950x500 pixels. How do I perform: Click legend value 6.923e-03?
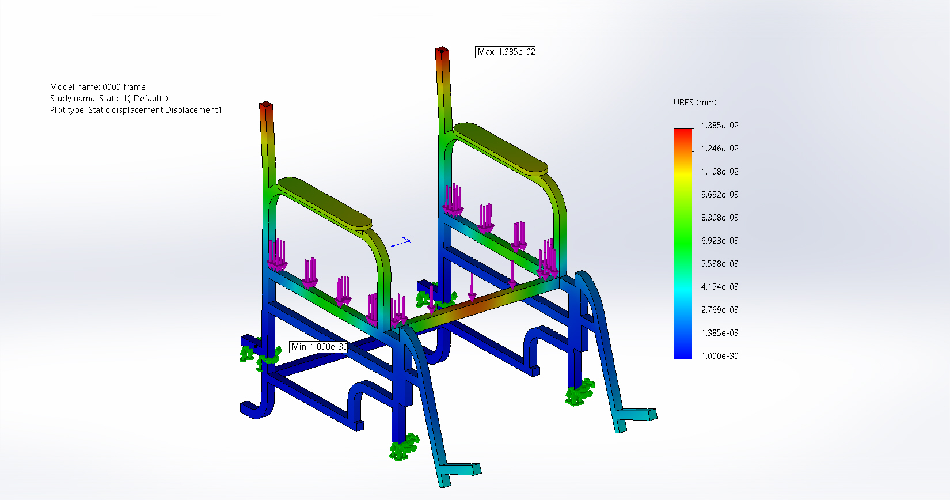(720, 241)
